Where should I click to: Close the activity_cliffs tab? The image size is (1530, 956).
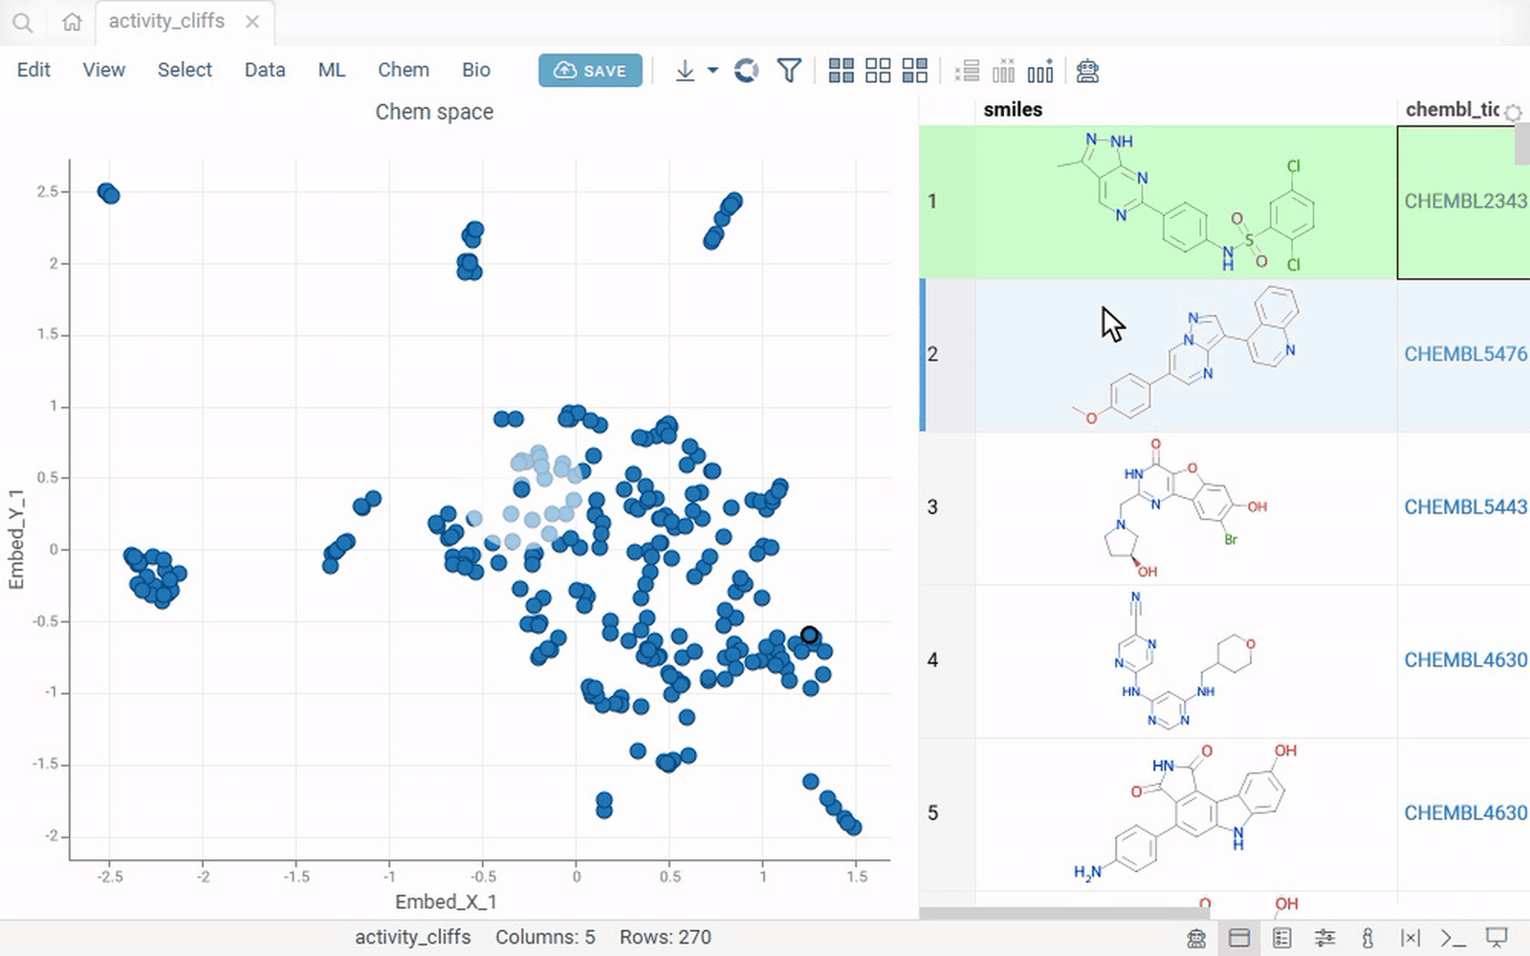(x=252, y=21)
